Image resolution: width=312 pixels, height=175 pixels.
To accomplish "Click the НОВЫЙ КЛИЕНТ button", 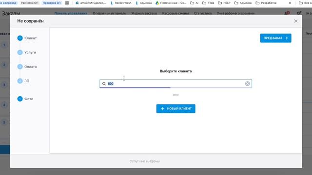I will tap(175, 108).
